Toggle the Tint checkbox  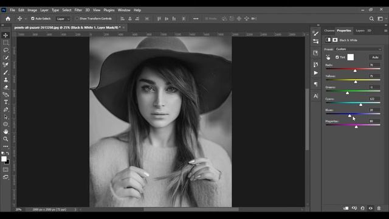337,57
